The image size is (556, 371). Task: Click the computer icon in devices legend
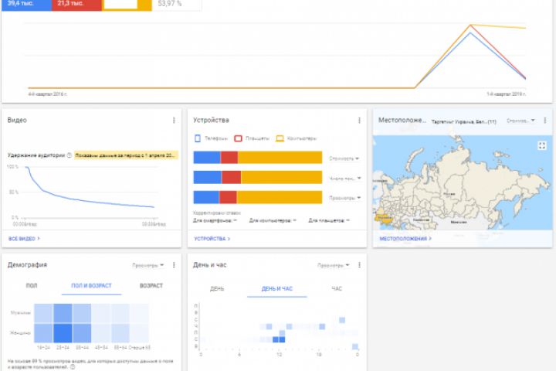[x=280, y=138]
